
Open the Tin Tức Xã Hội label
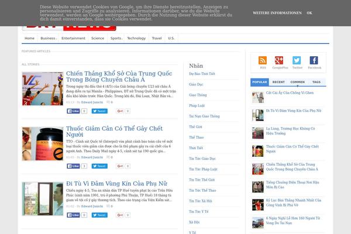(x=200, y=201)
